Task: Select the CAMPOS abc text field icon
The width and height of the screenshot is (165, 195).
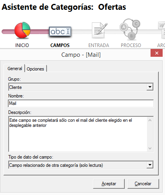Action: 60,31
